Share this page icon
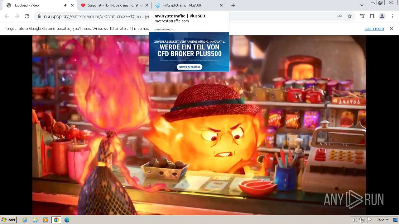Screen dimensions: 399x224 click(340, 16)
